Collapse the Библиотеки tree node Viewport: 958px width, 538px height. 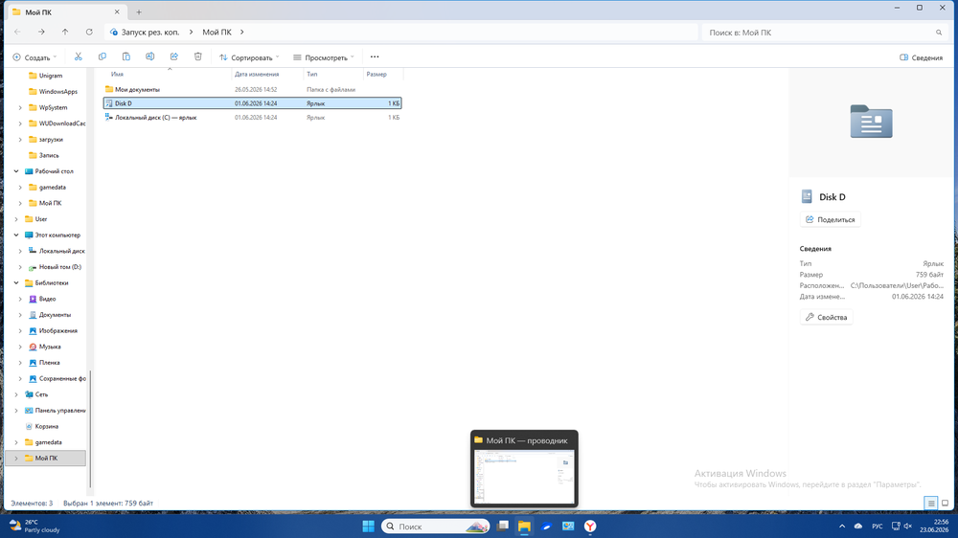[x=16, y=282]
